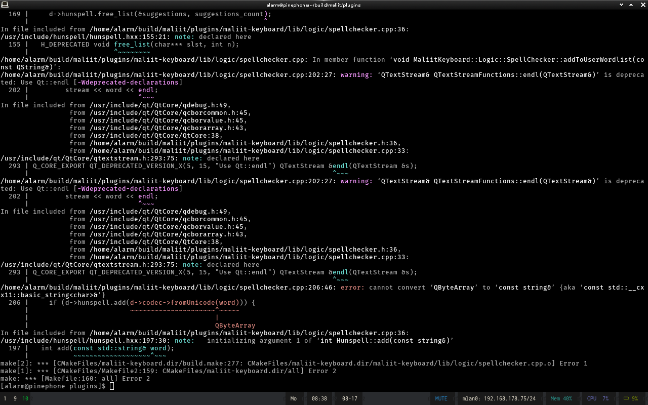Viewport: 648px width, 405px height.
Task: Click the 08:38 clock in status bar
Action: (319, 398)
